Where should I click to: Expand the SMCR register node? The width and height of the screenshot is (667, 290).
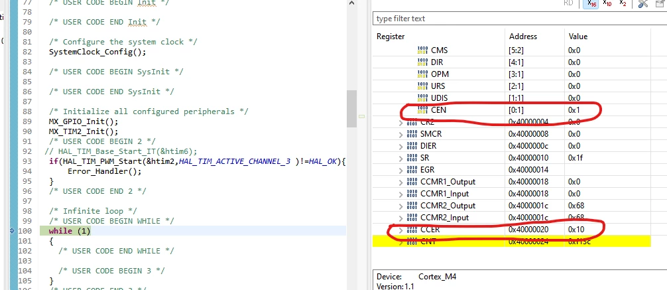pyautogui.click(x=400, y=134)
